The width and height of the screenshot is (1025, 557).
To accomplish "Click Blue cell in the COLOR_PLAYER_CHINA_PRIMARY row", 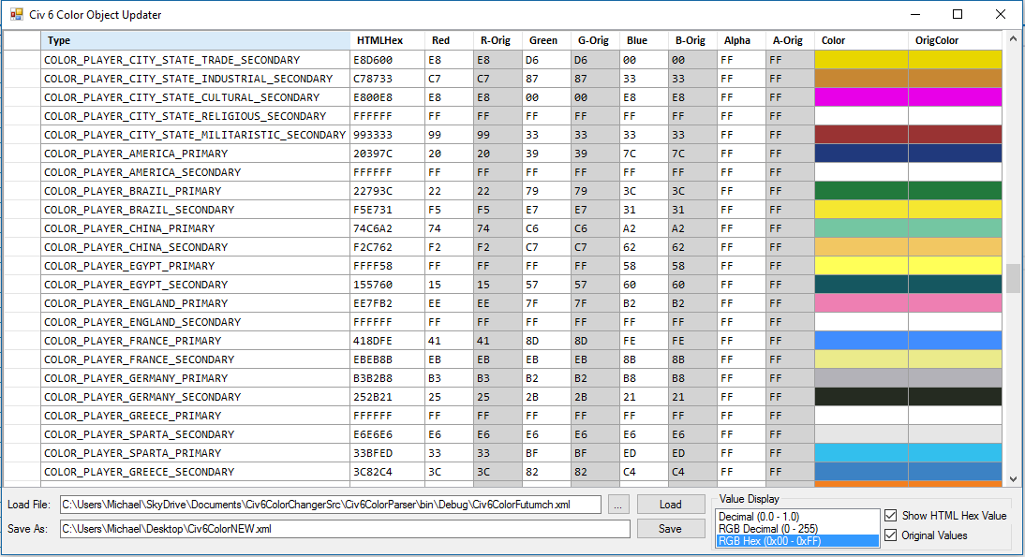I will point(644,228).
